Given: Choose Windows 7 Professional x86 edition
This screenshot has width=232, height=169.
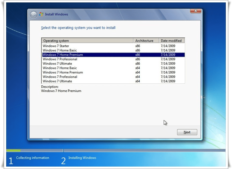Looking at the screenshot, I should click(x=60, y=59).
